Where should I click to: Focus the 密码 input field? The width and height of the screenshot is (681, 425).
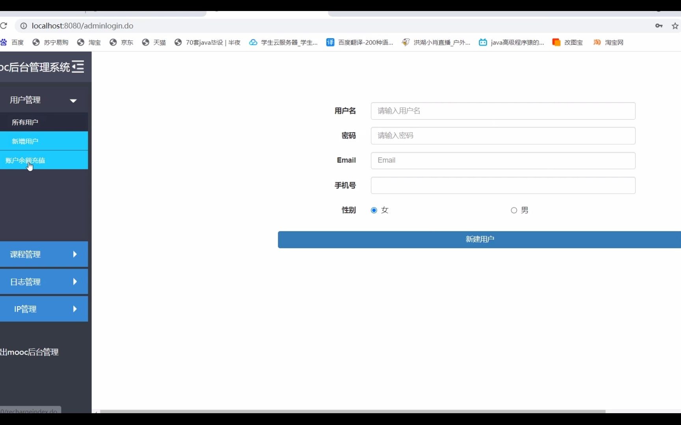click(503, 136)
